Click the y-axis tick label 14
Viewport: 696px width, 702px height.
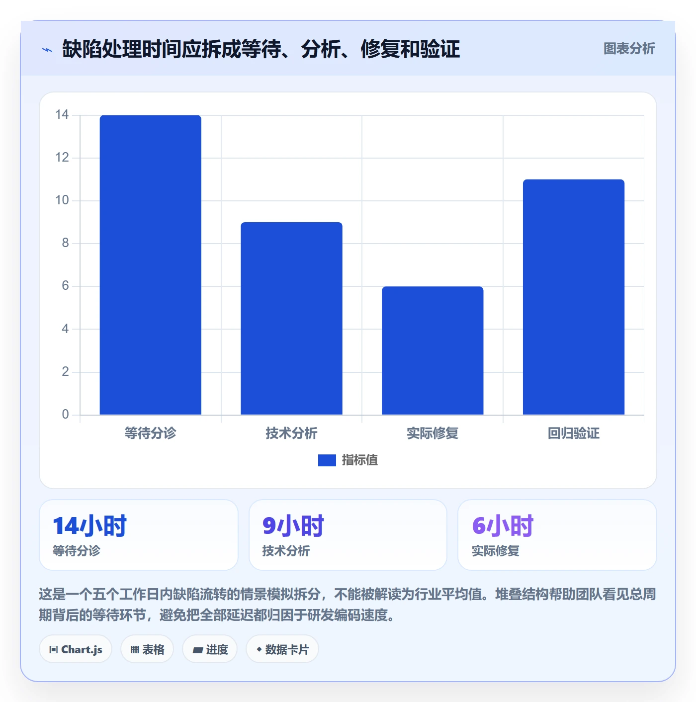pos(62,115)
